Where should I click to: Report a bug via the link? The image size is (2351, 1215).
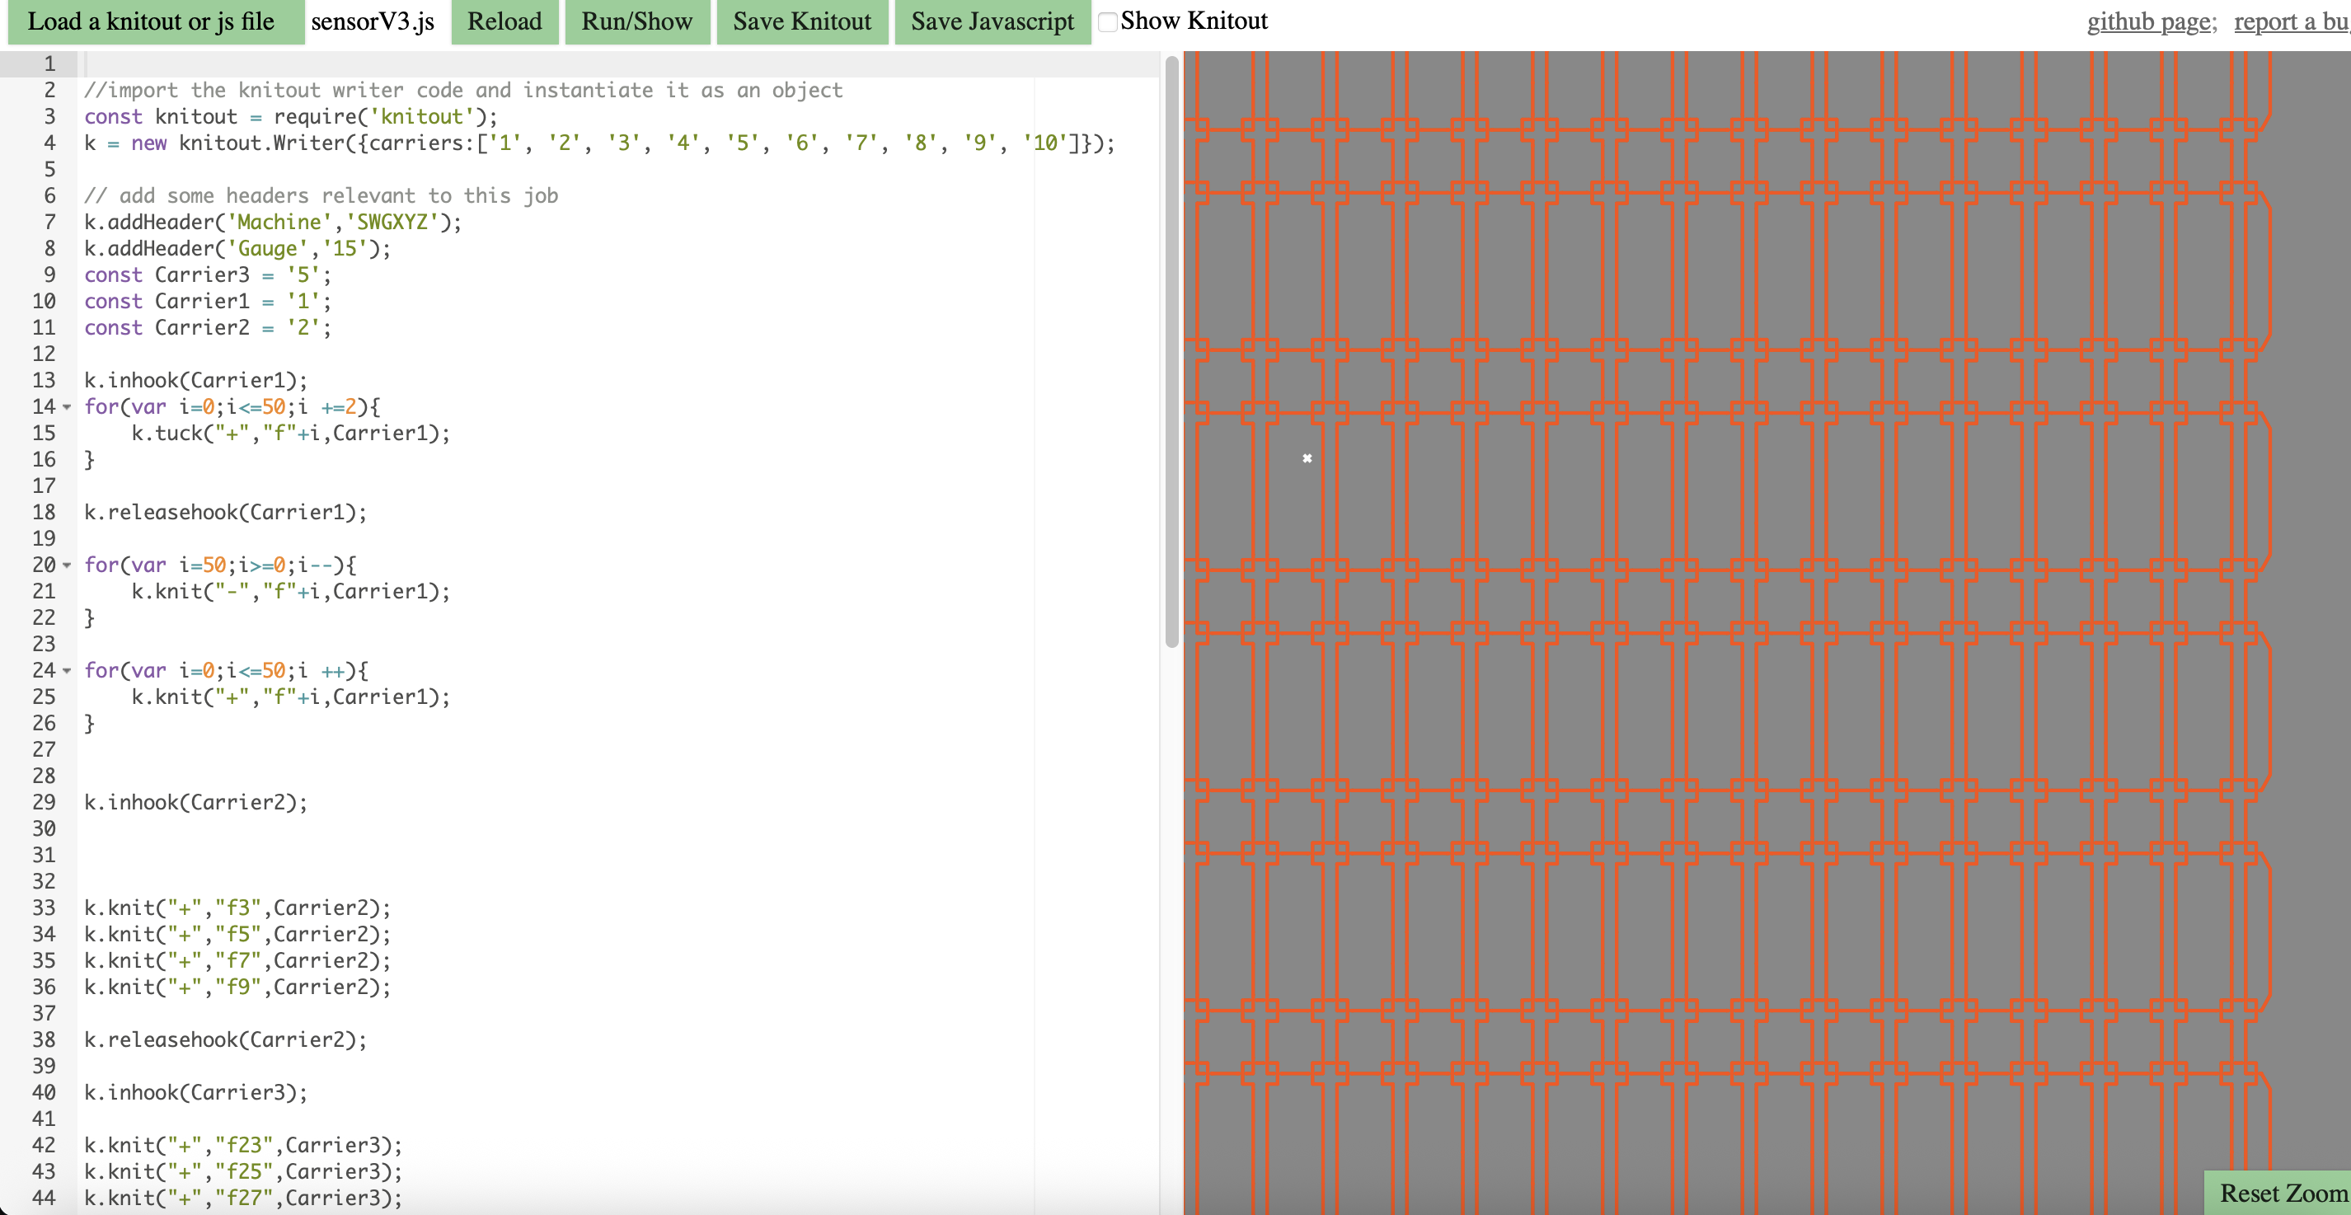[x=2291, y=21]
